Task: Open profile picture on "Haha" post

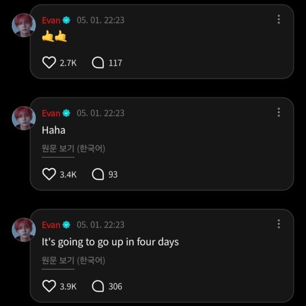Action: (23, 118)
